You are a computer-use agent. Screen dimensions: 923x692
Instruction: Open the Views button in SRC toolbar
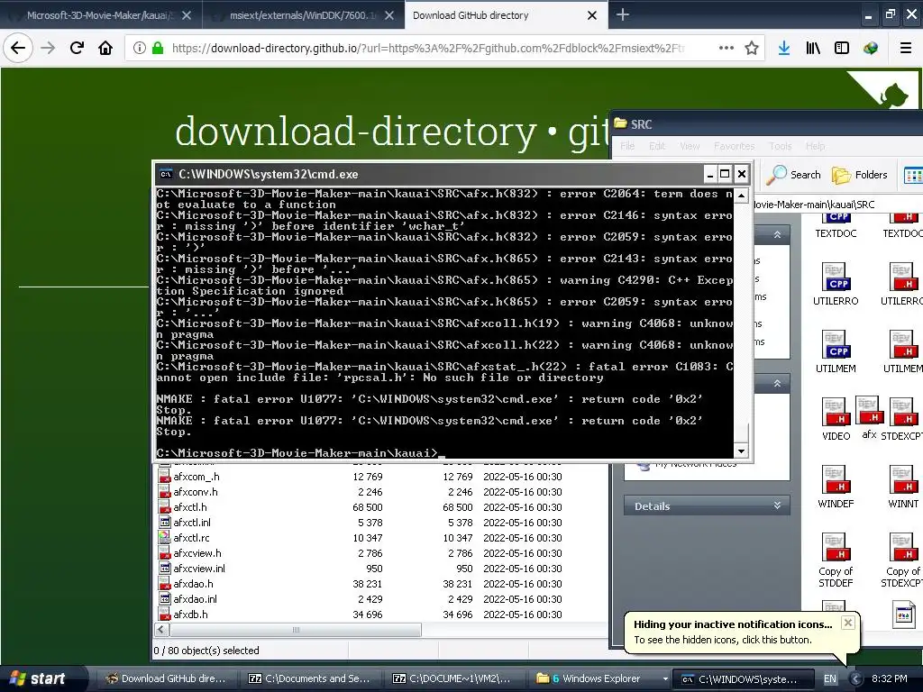coord(913,175)
